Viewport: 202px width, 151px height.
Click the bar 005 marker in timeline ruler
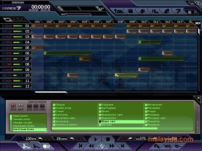[x=85, y=22]
